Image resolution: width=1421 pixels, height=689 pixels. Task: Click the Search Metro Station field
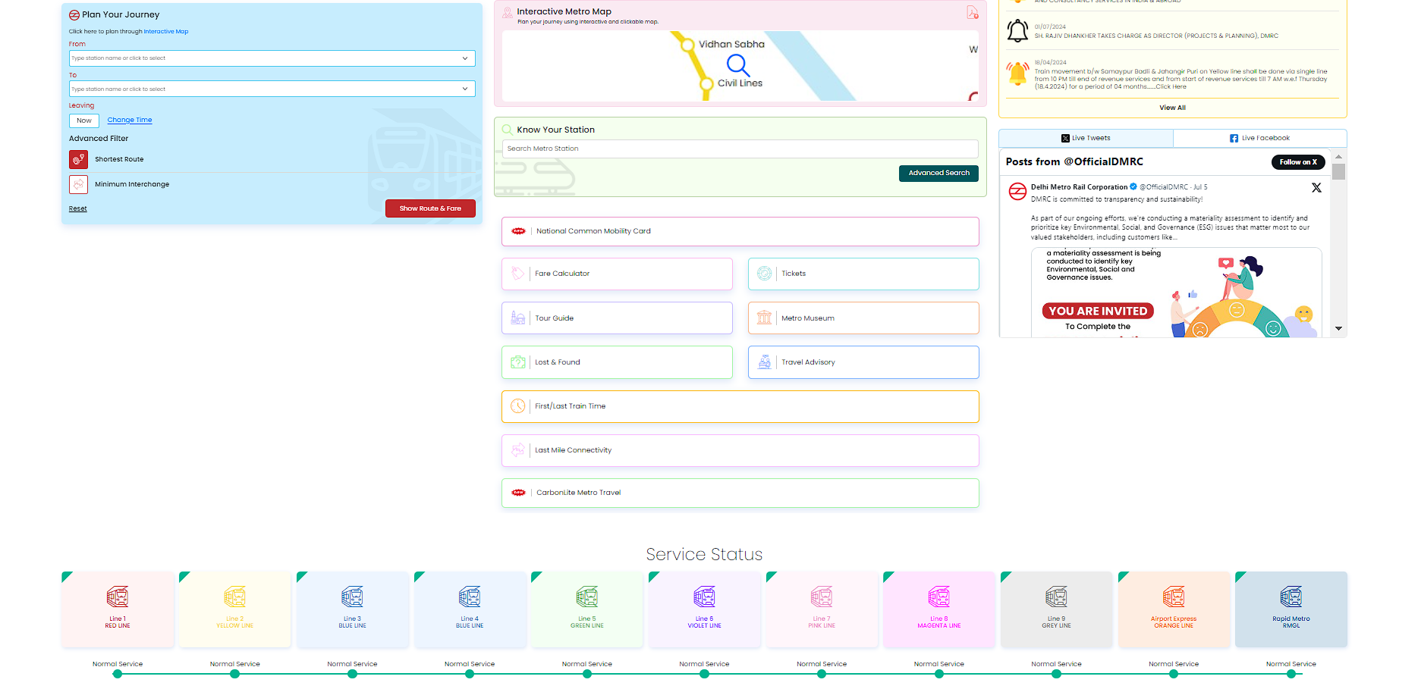pos(740,149)
